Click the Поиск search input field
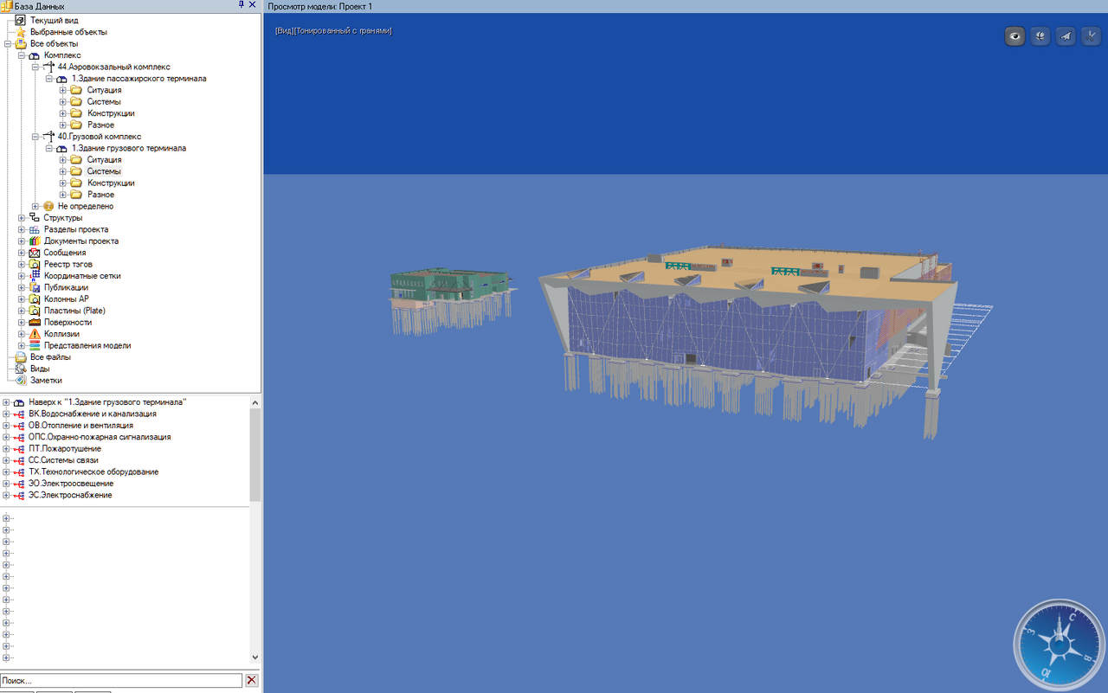Viewport: 1108px width, 693px height. [x=121, y=681]
